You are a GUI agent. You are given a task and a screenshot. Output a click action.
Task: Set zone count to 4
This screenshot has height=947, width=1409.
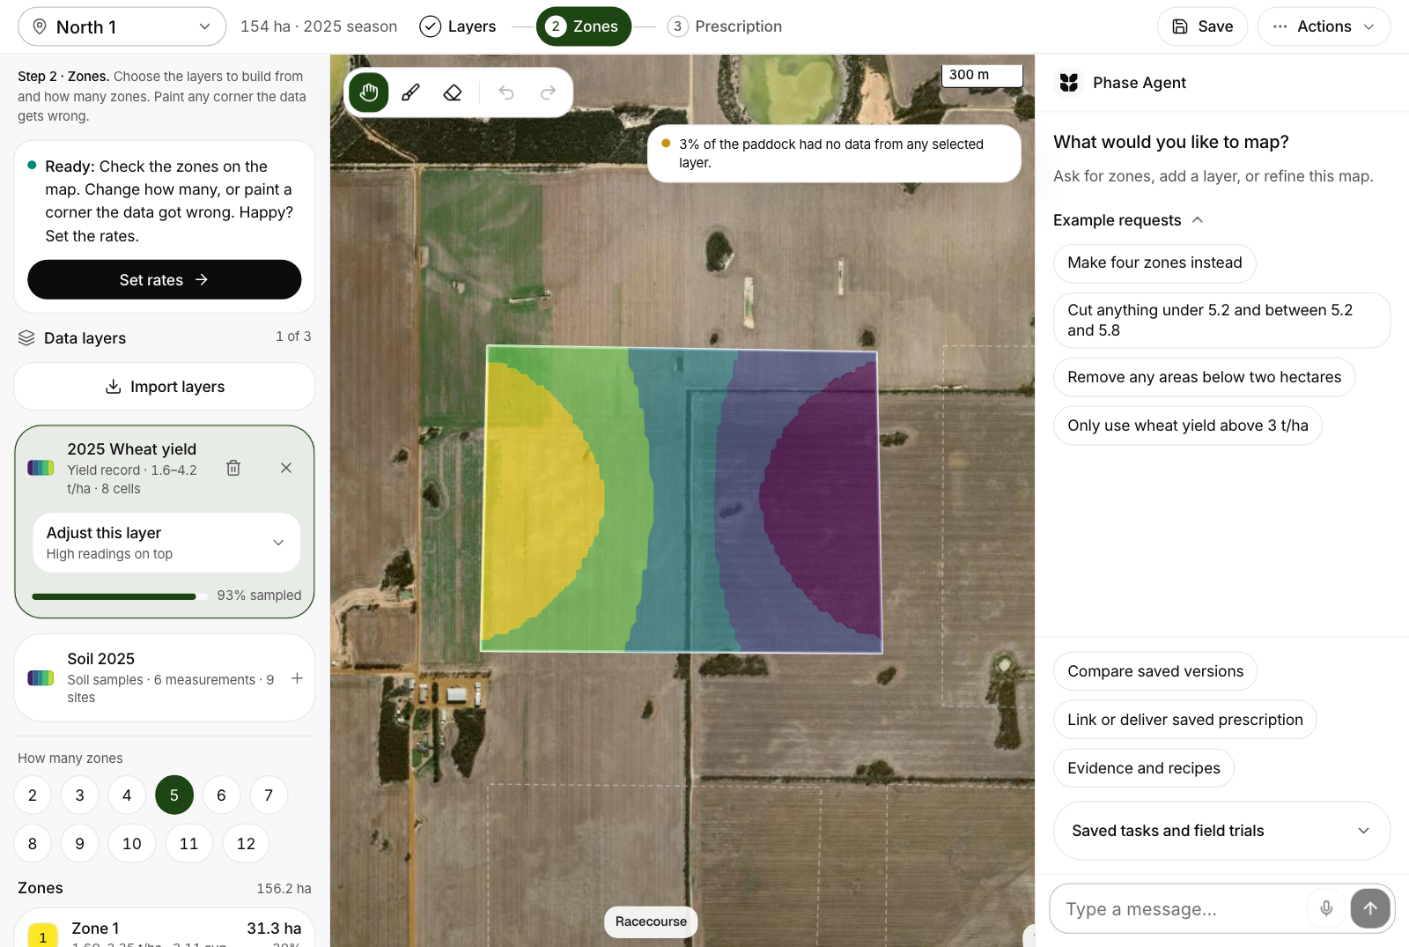127,795
